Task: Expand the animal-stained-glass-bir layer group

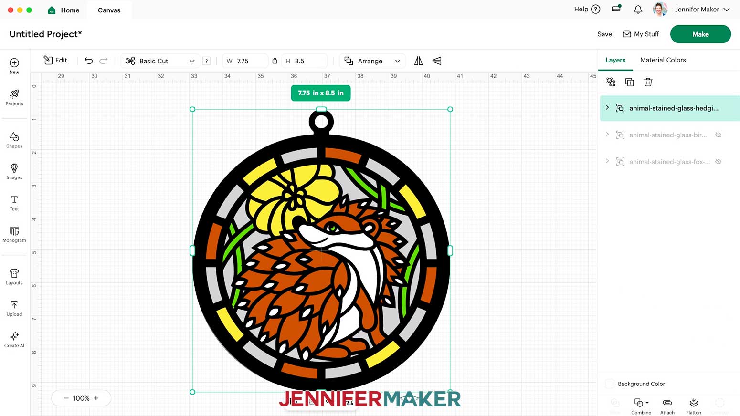Action: point(607,135)
